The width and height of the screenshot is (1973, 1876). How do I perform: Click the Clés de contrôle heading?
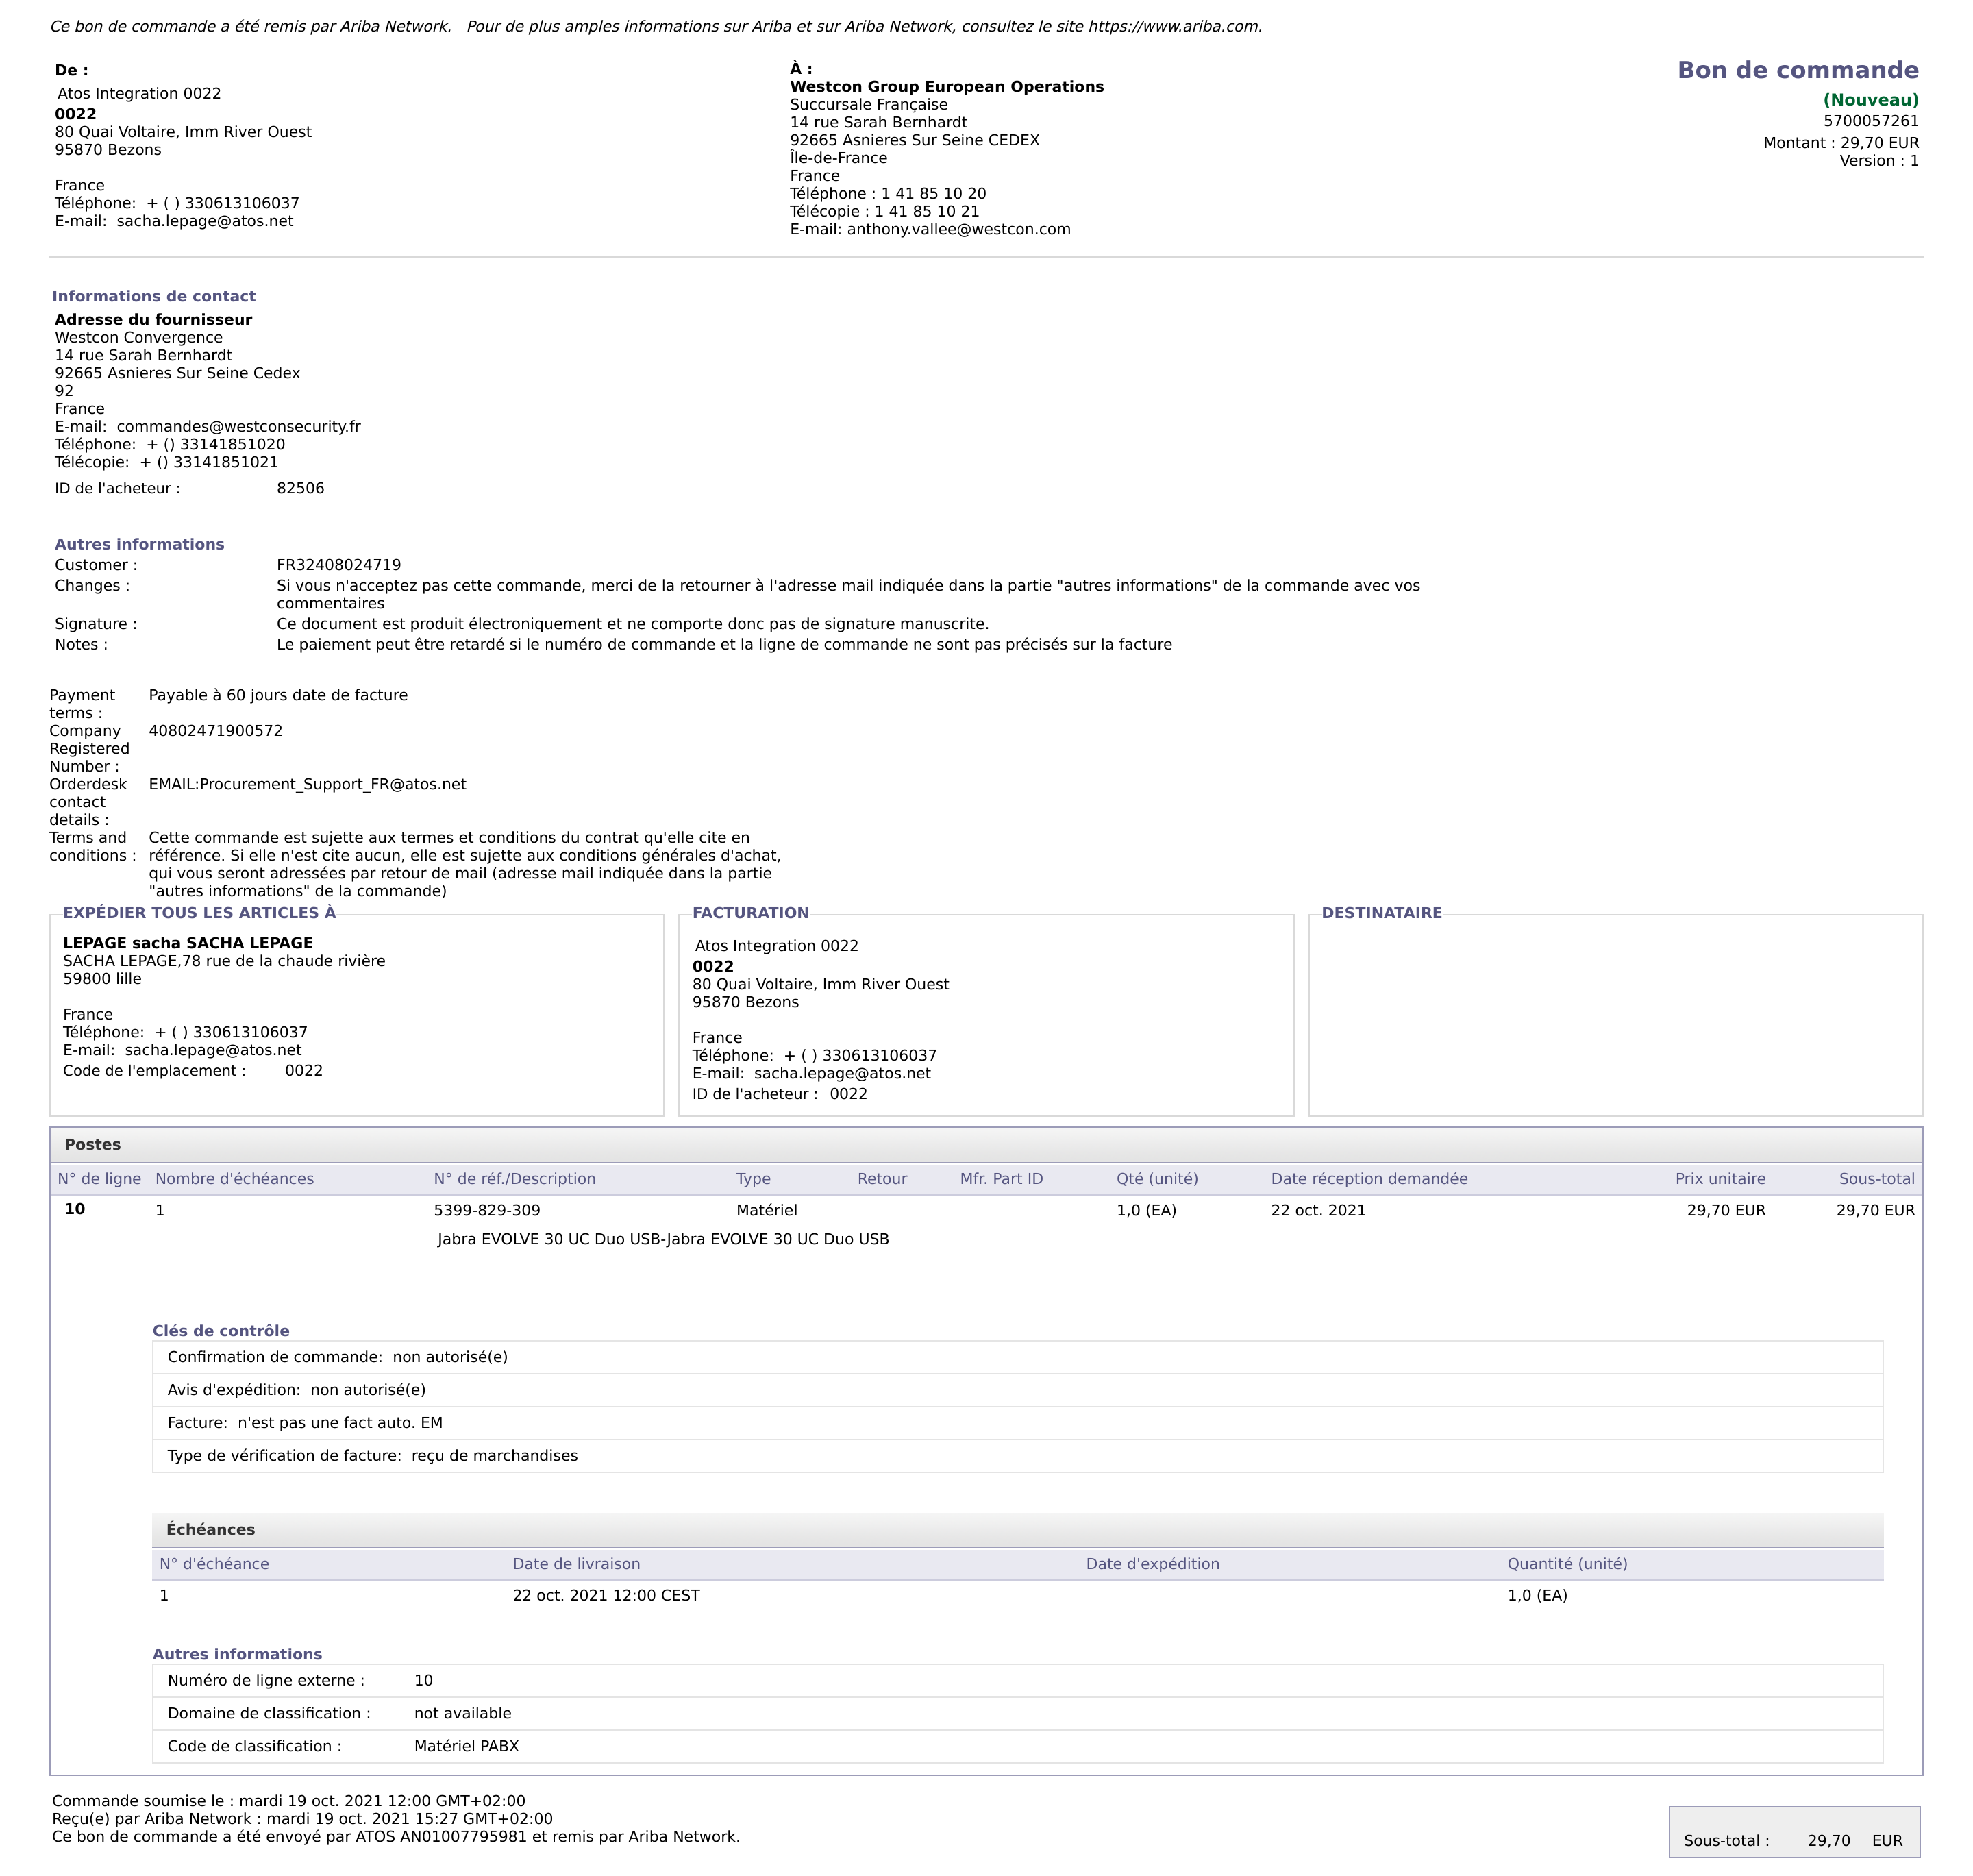point(221,1330)
